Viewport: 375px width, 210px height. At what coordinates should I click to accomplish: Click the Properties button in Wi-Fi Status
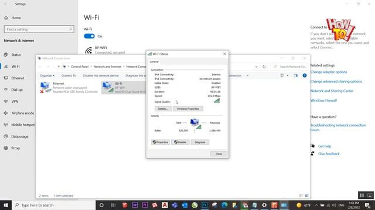tap(160, 142)
